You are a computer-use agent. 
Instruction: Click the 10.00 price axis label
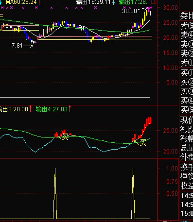tap(170, 68)
